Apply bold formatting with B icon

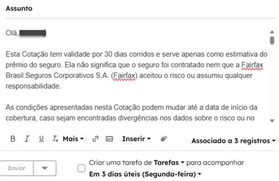13,139
